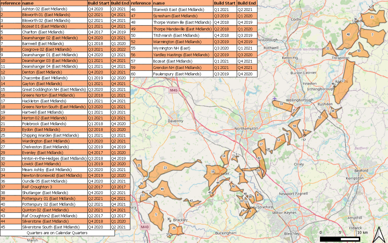Screen dimensions: 388x243
Task: Click 'RAF Croughton 3' table cell
Action: tap(54, 187)
